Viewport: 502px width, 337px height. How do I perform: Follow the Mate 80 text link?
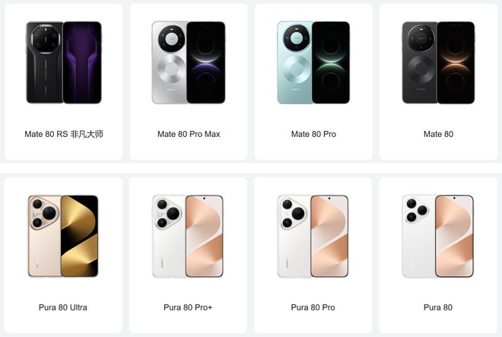(438, 134)
